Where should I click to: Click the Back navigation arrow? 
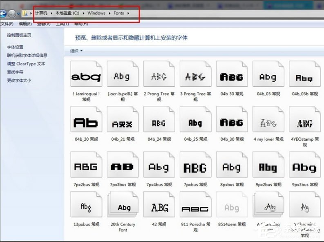(3, 13)
